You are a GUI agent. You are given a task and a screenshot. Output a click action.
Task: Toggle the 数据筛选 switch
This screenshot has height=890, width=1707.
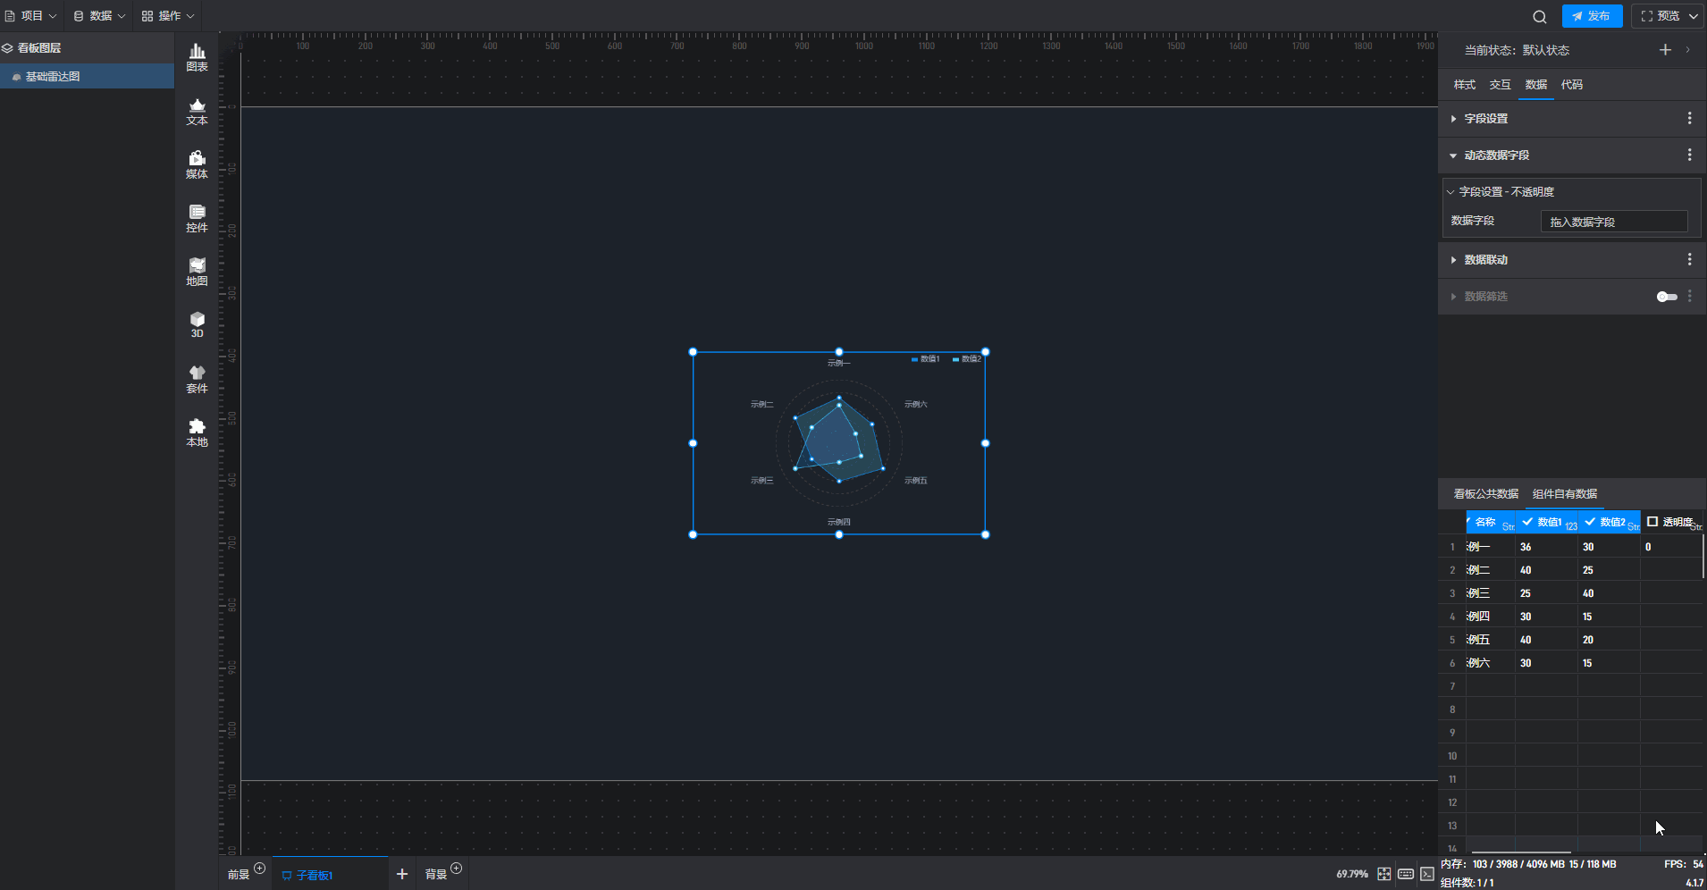[x=1667, y=297]
